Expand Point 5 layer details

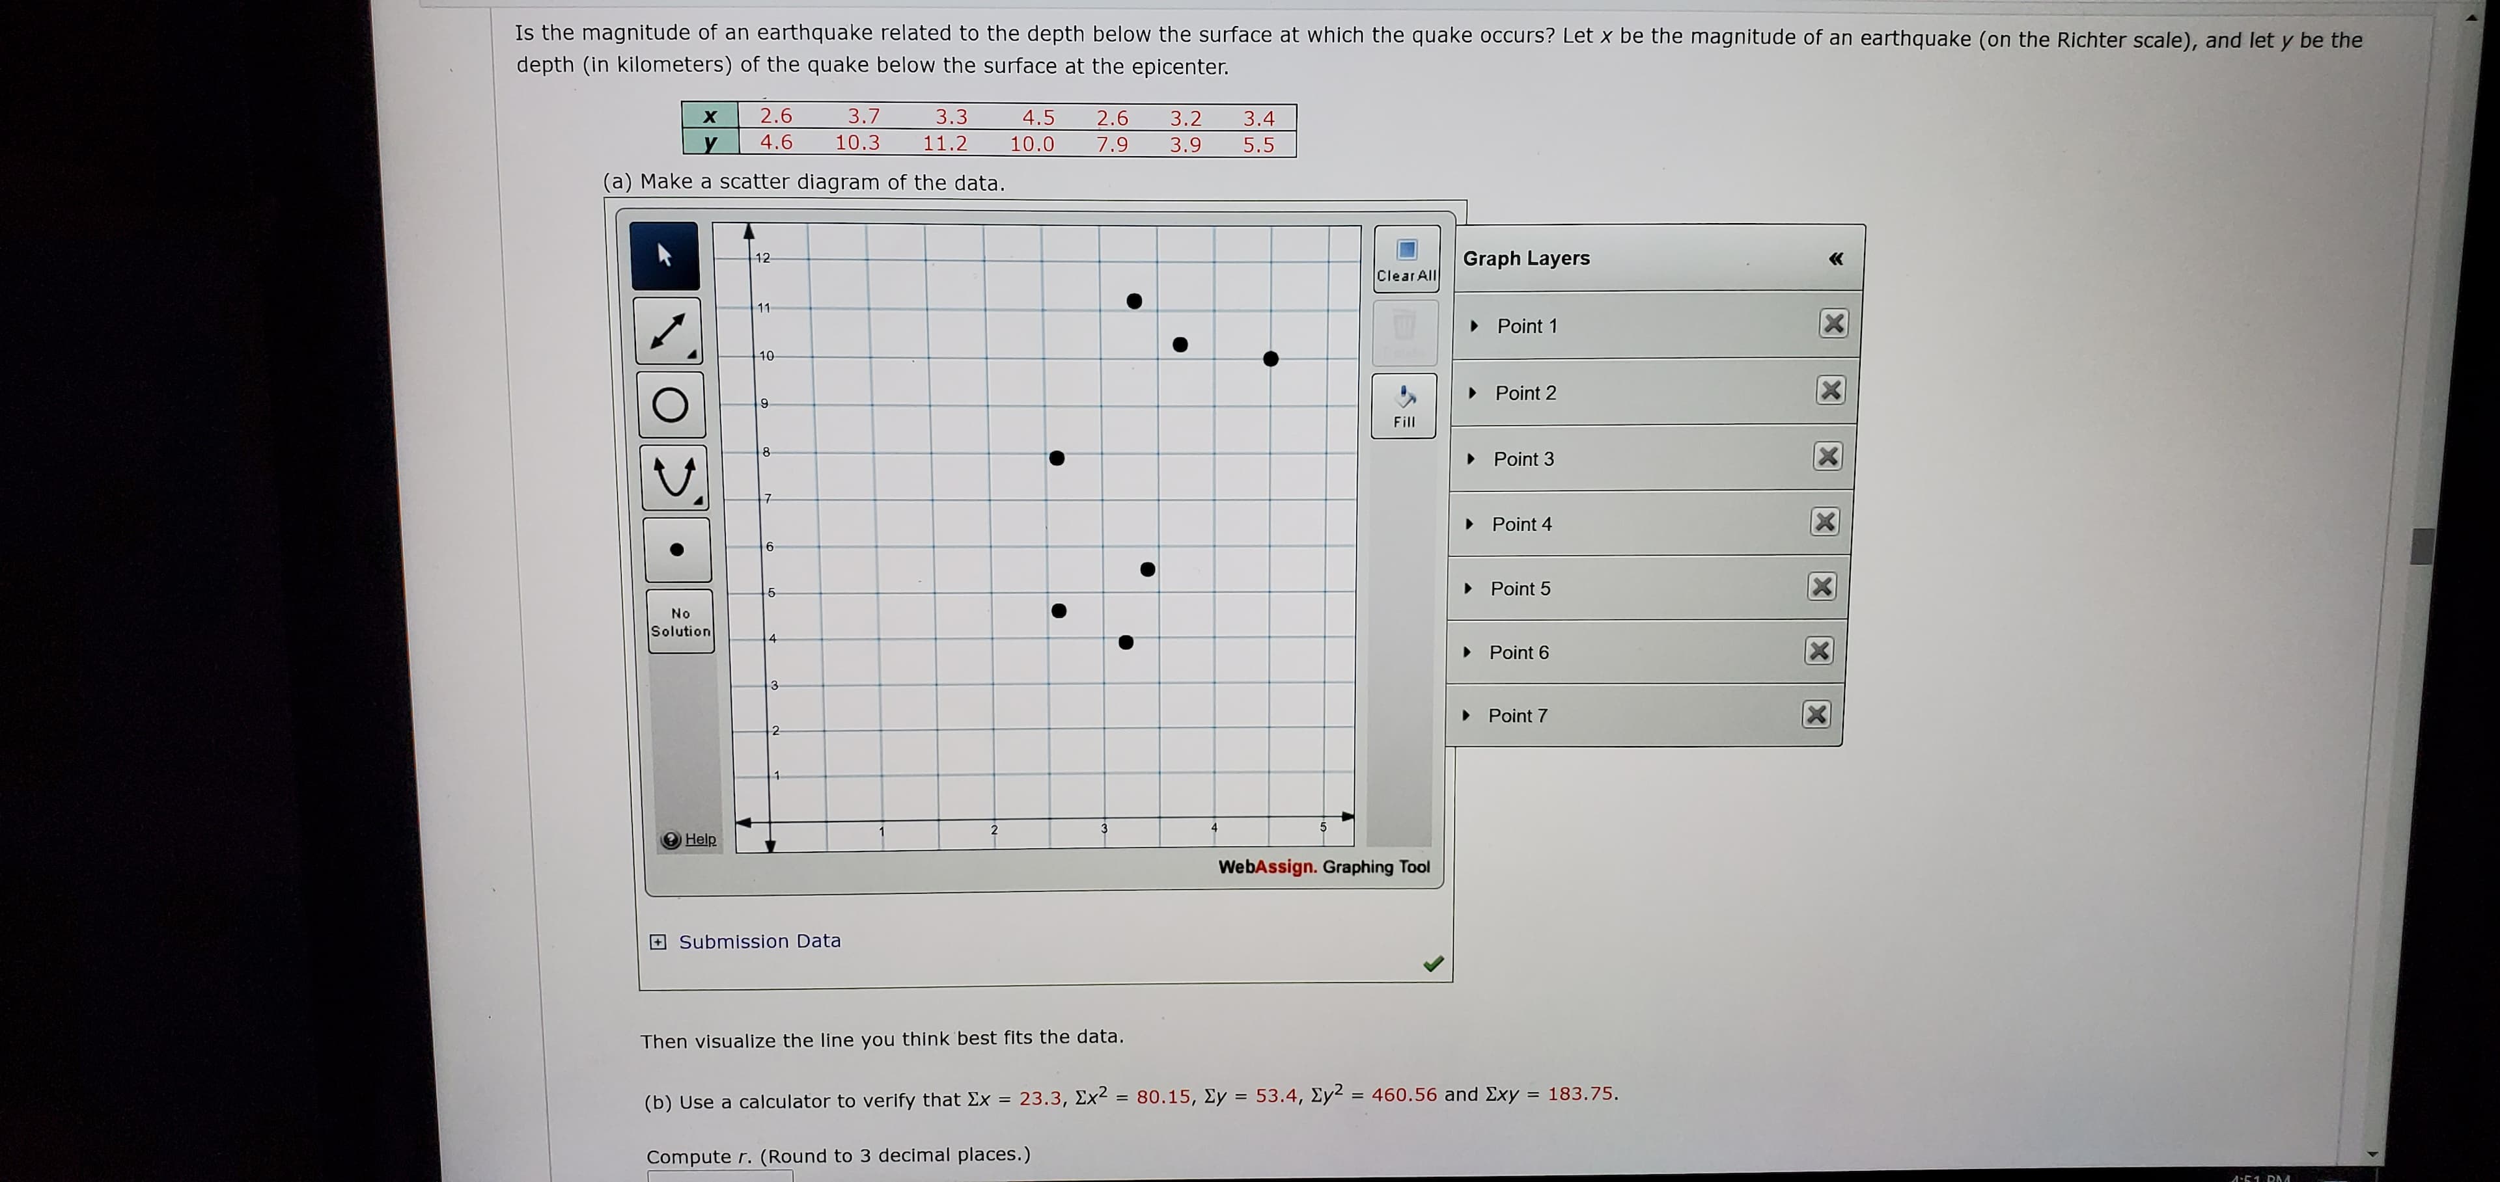coord(1468,589)
